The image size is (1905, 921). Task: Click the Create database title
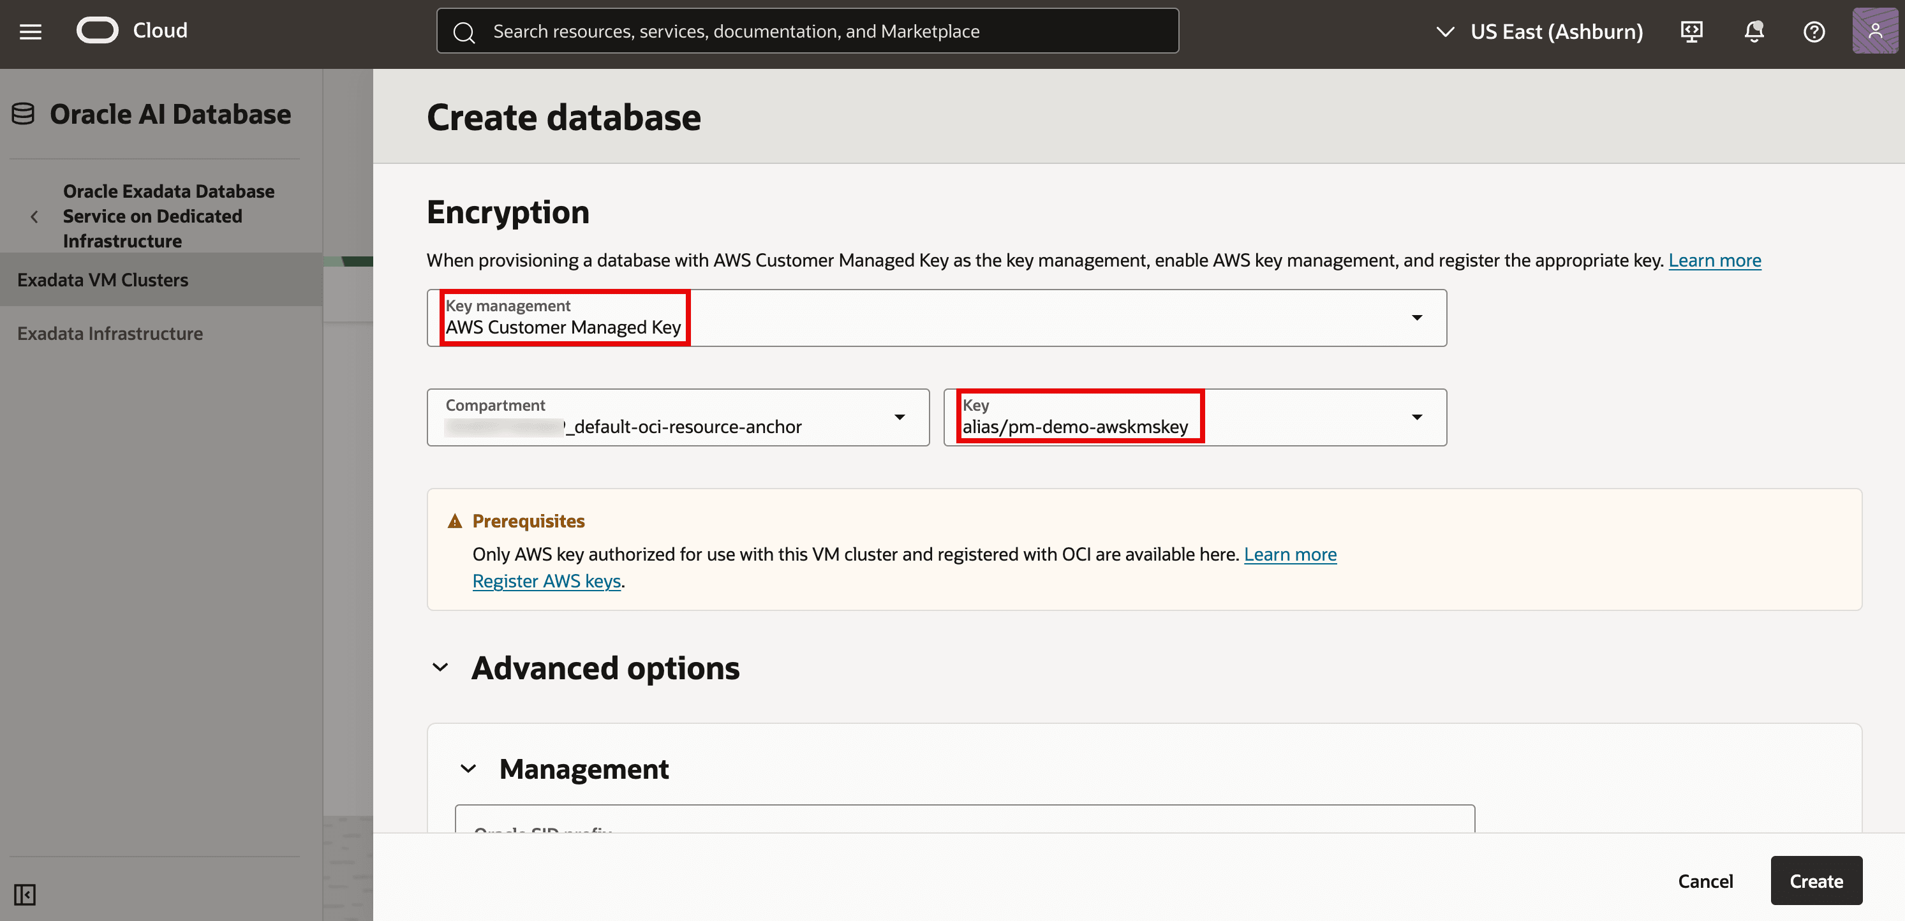[x=563, y=117]
